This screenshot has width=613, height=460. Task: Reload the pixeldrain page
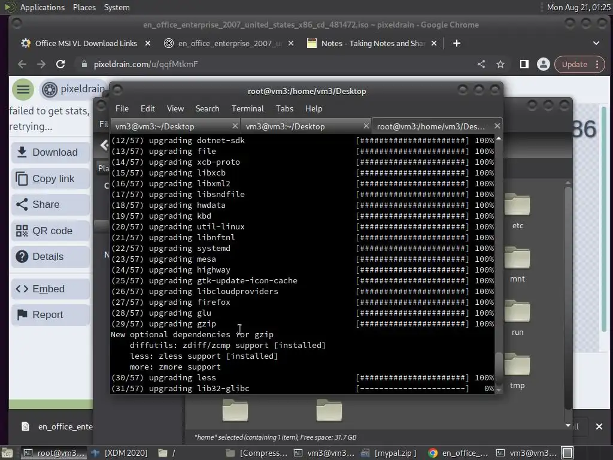coord(60,64)
